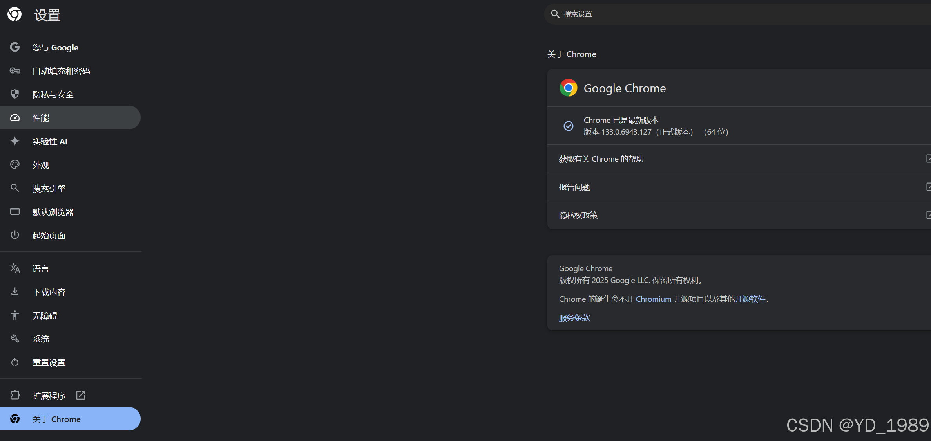The width and height of the screenshot is (931, 441).
Task: Click the palette icon for 外观
Action: pyautogui.click(x=15, y=164)
